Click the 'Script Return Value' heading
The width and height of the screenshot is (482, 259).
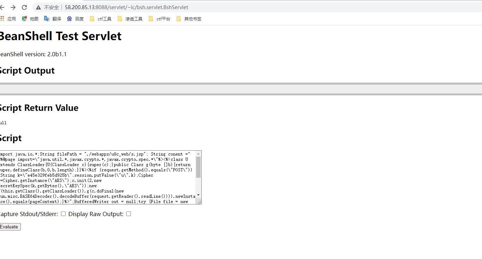[38, 108]
